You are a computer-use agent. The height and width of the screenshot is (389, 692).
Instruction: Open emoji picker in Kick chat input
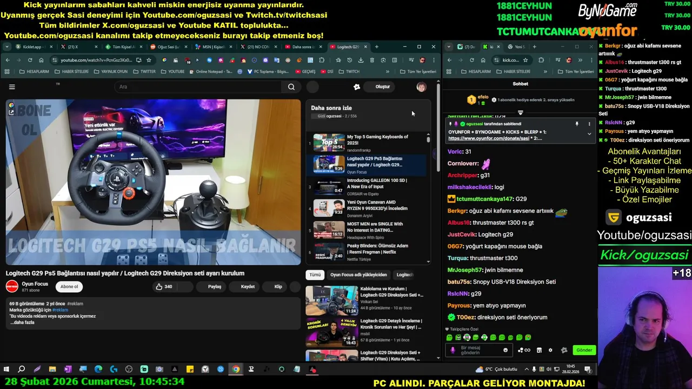[505, 350]
